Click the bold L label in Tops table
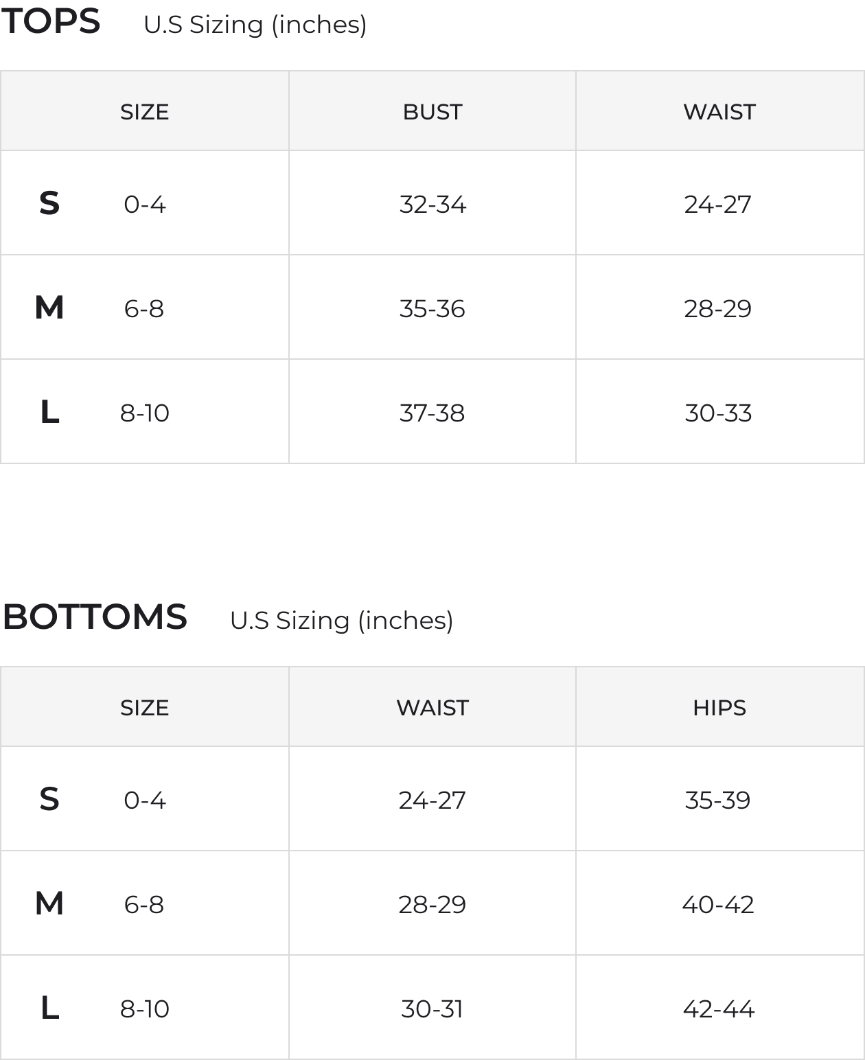 (49, 413)
